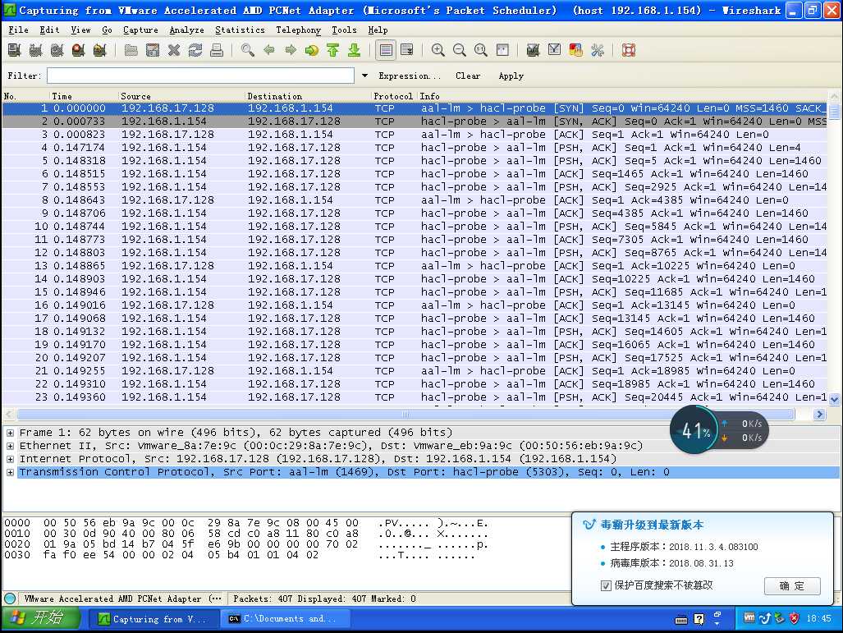Select packet 13 at time 0.148865
The width and height of the screenshot is (843, 633).
[x=415, y=266]
